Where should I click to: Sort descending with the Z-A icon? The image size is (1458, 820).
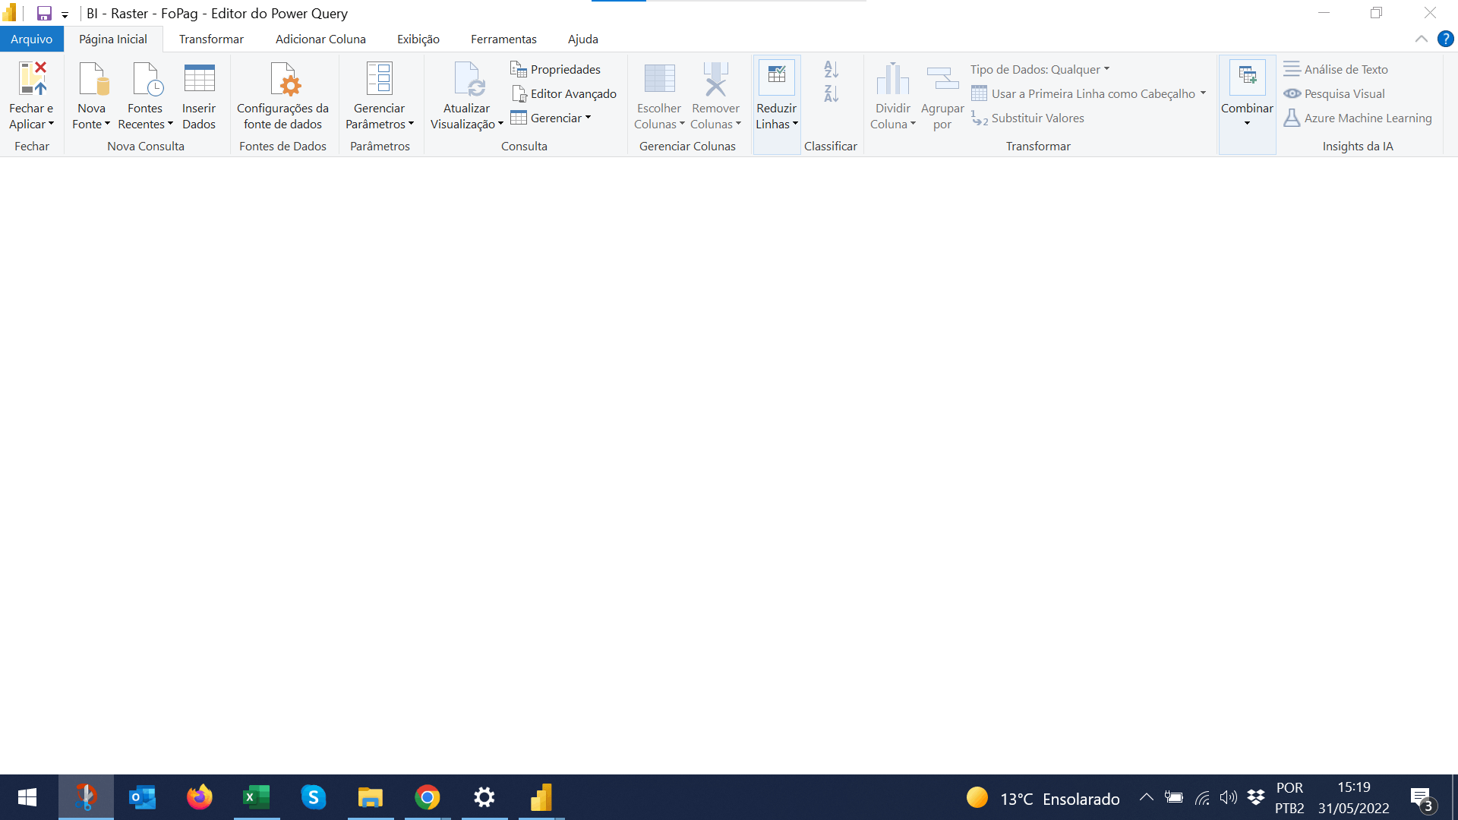coord(832,93)
